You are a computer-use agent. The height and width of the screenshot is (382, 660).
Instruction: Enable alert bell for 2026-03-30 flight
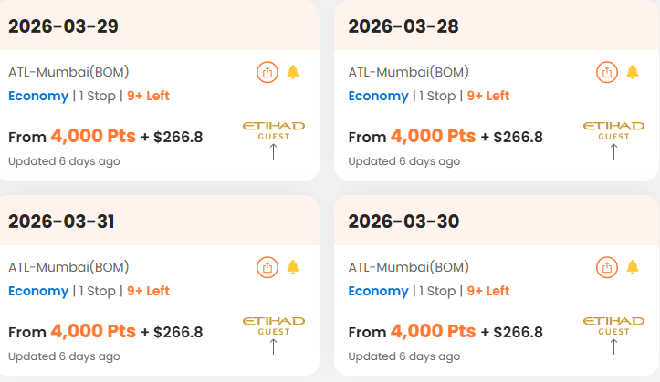pyautogui.click(x=633, y=267)
